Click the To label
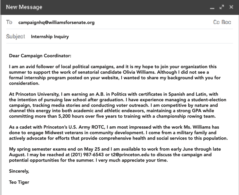239x195 pixels. [9, 22]
